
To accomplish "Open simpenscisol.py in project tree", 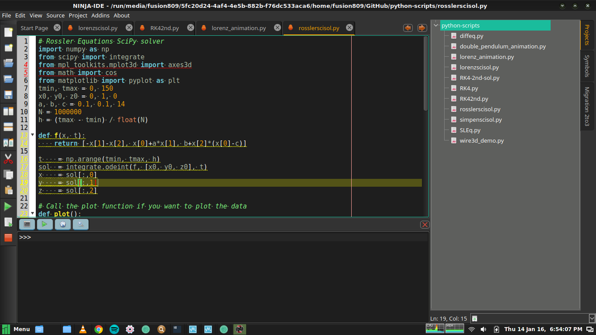I will pyautogui.click(x=480, y=120).
